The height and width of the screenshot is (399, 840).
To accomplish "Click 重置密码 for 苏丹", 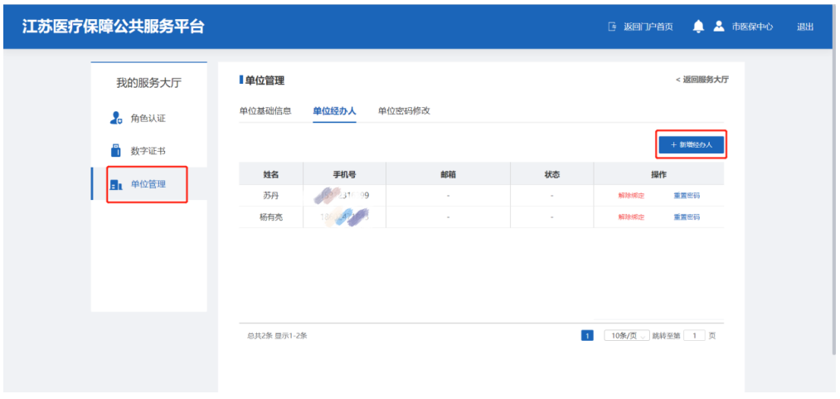I will (x=687, y=196).
